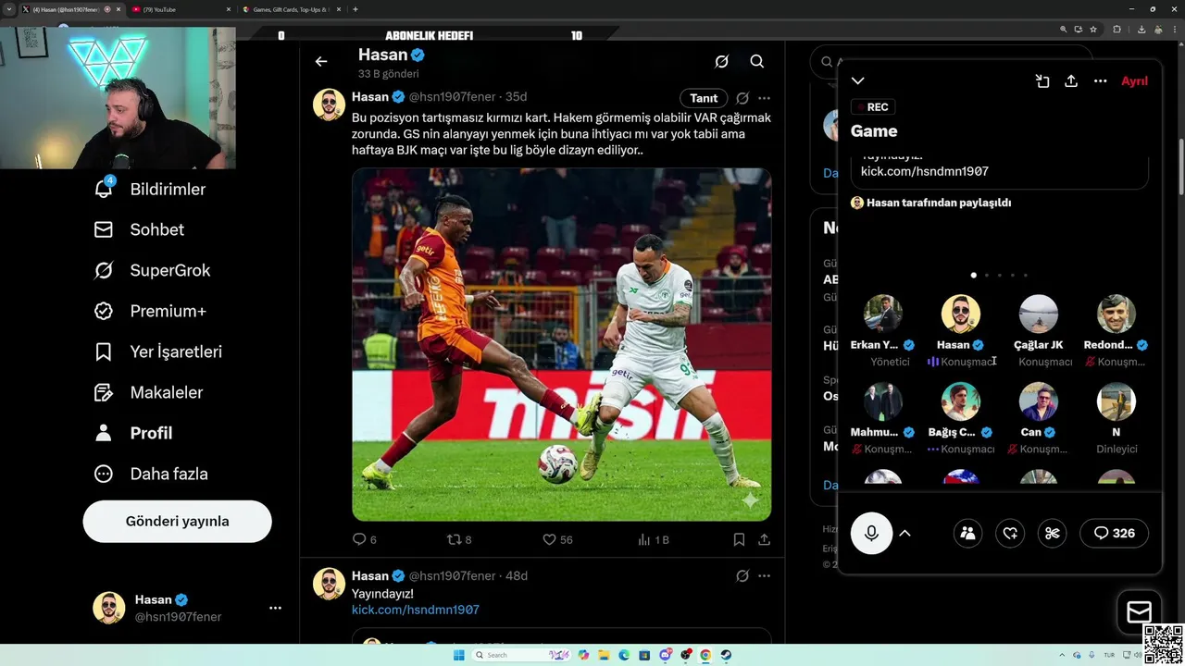
Task: Open more options on the 48d post
Action: pyautogui.click(x=764, y=576)
